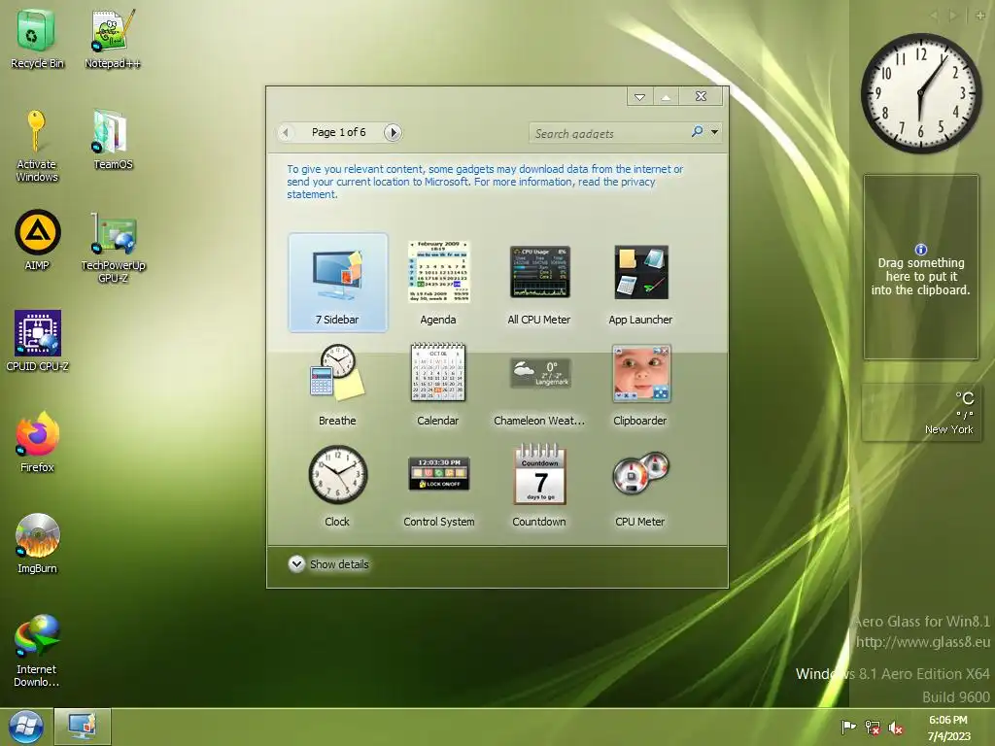Viewport: 995px width, 746px height.
Task: Click the gadgets taskbar button
Action: pos(83,727)
